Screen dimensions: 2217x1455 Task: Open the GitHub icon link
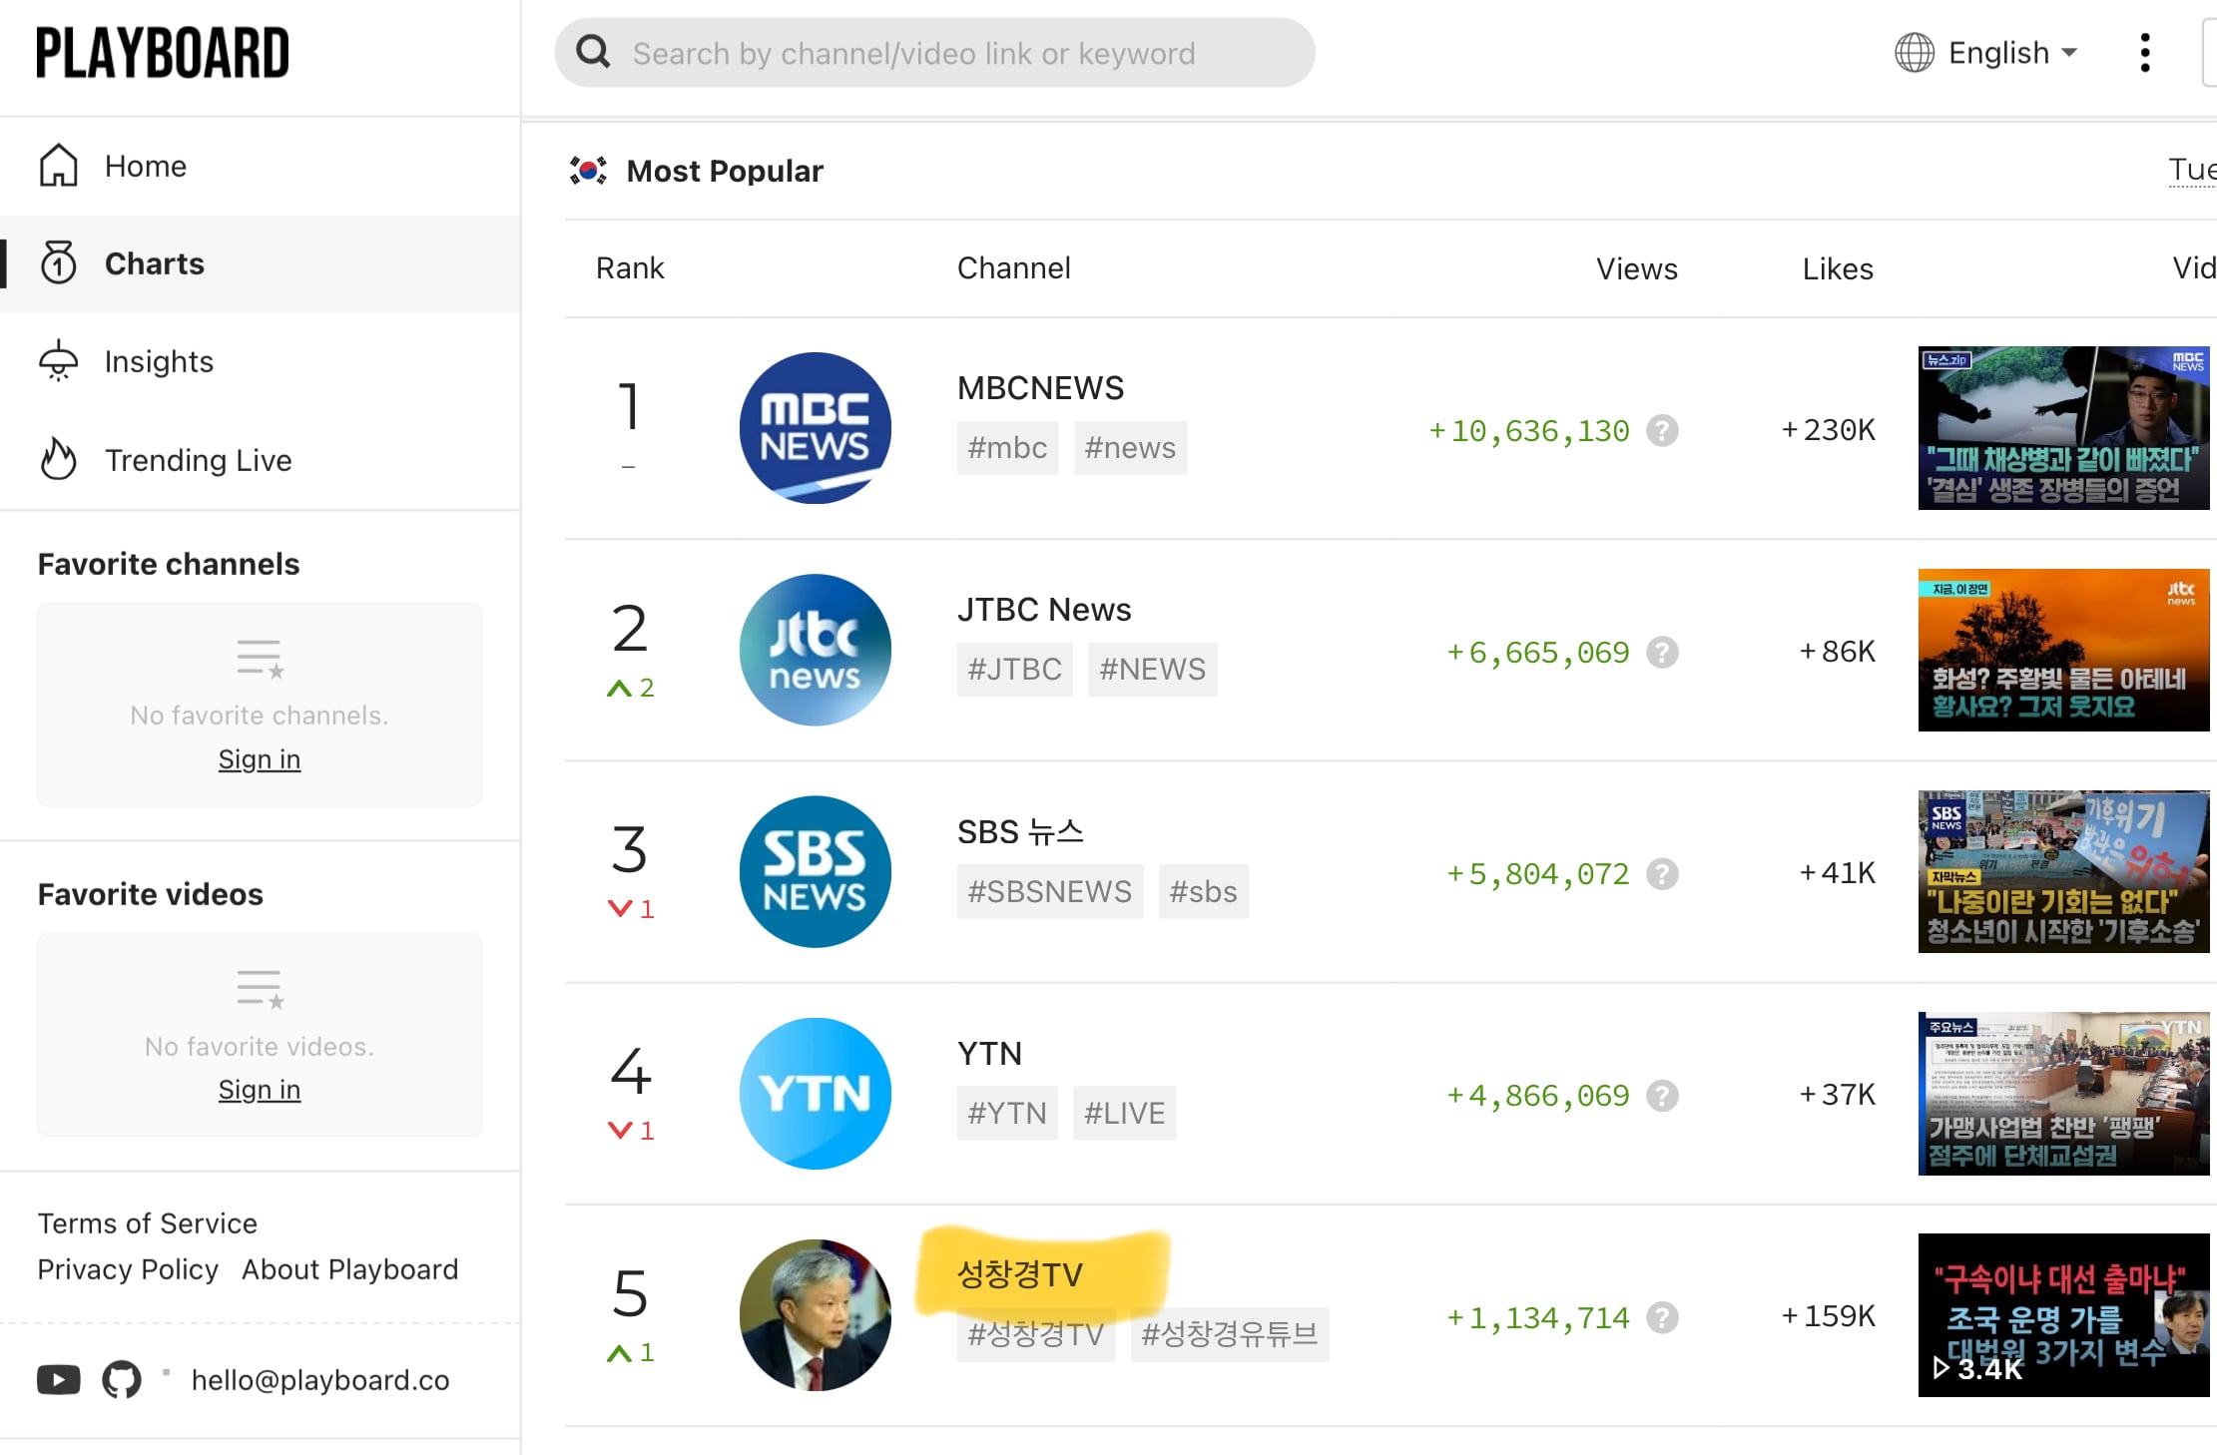[122, 1379]
